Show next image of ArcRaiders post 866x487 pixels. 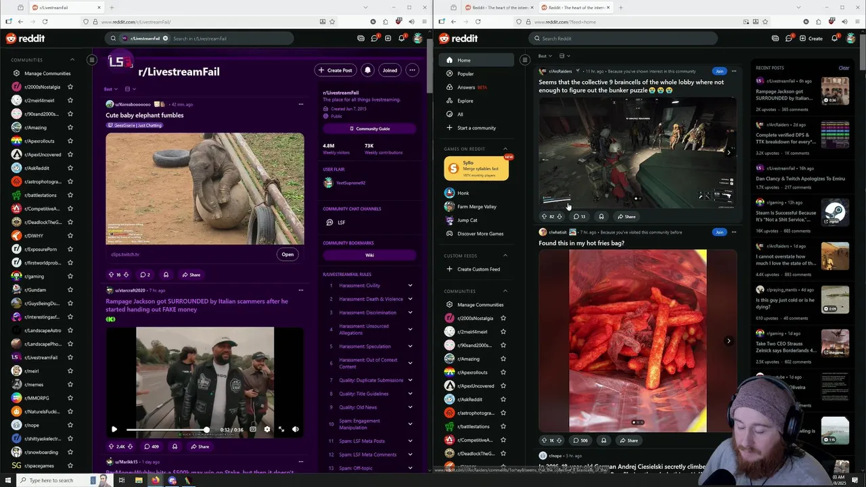coord(729,153)
